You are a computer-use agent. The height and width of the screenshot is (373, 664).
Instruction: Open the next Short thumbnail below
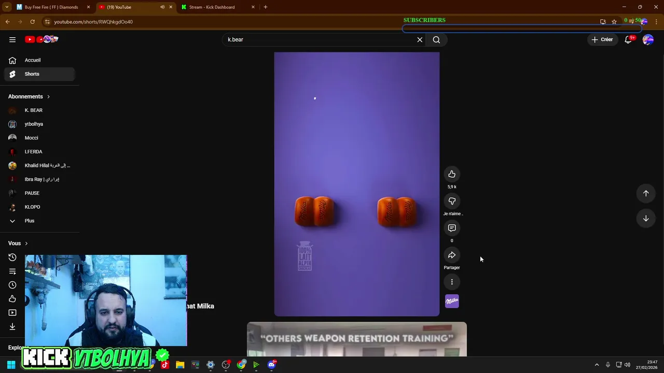tap(357, 339)
